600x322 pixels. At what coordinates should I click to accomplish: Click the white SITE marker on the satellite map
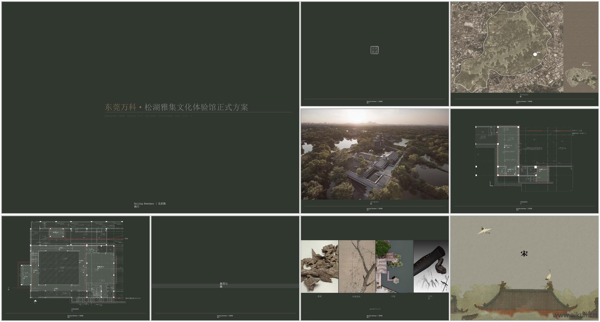tap(535, 55)
